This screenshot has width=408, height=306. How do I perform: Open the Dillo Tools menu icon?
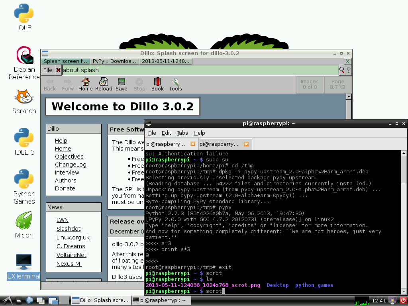pos(175,84)
